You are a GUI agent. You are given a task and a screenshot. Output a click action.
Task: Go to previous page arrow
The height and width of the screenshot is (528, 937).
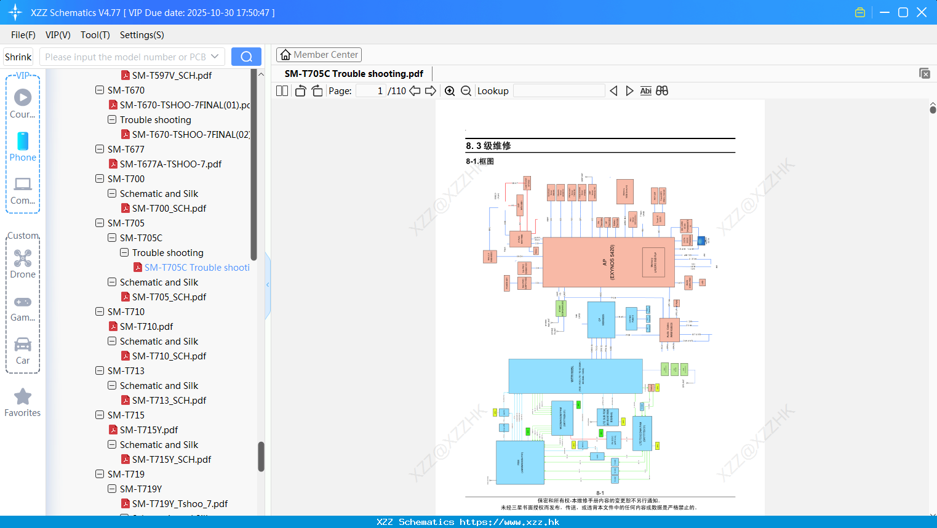[415, 90]
